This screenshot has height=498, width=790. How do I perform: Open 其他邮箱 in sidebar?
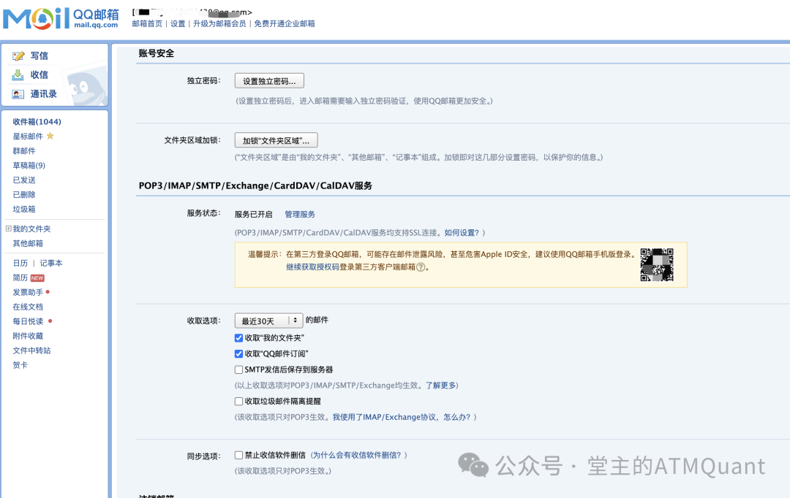[x=28, y=243]
